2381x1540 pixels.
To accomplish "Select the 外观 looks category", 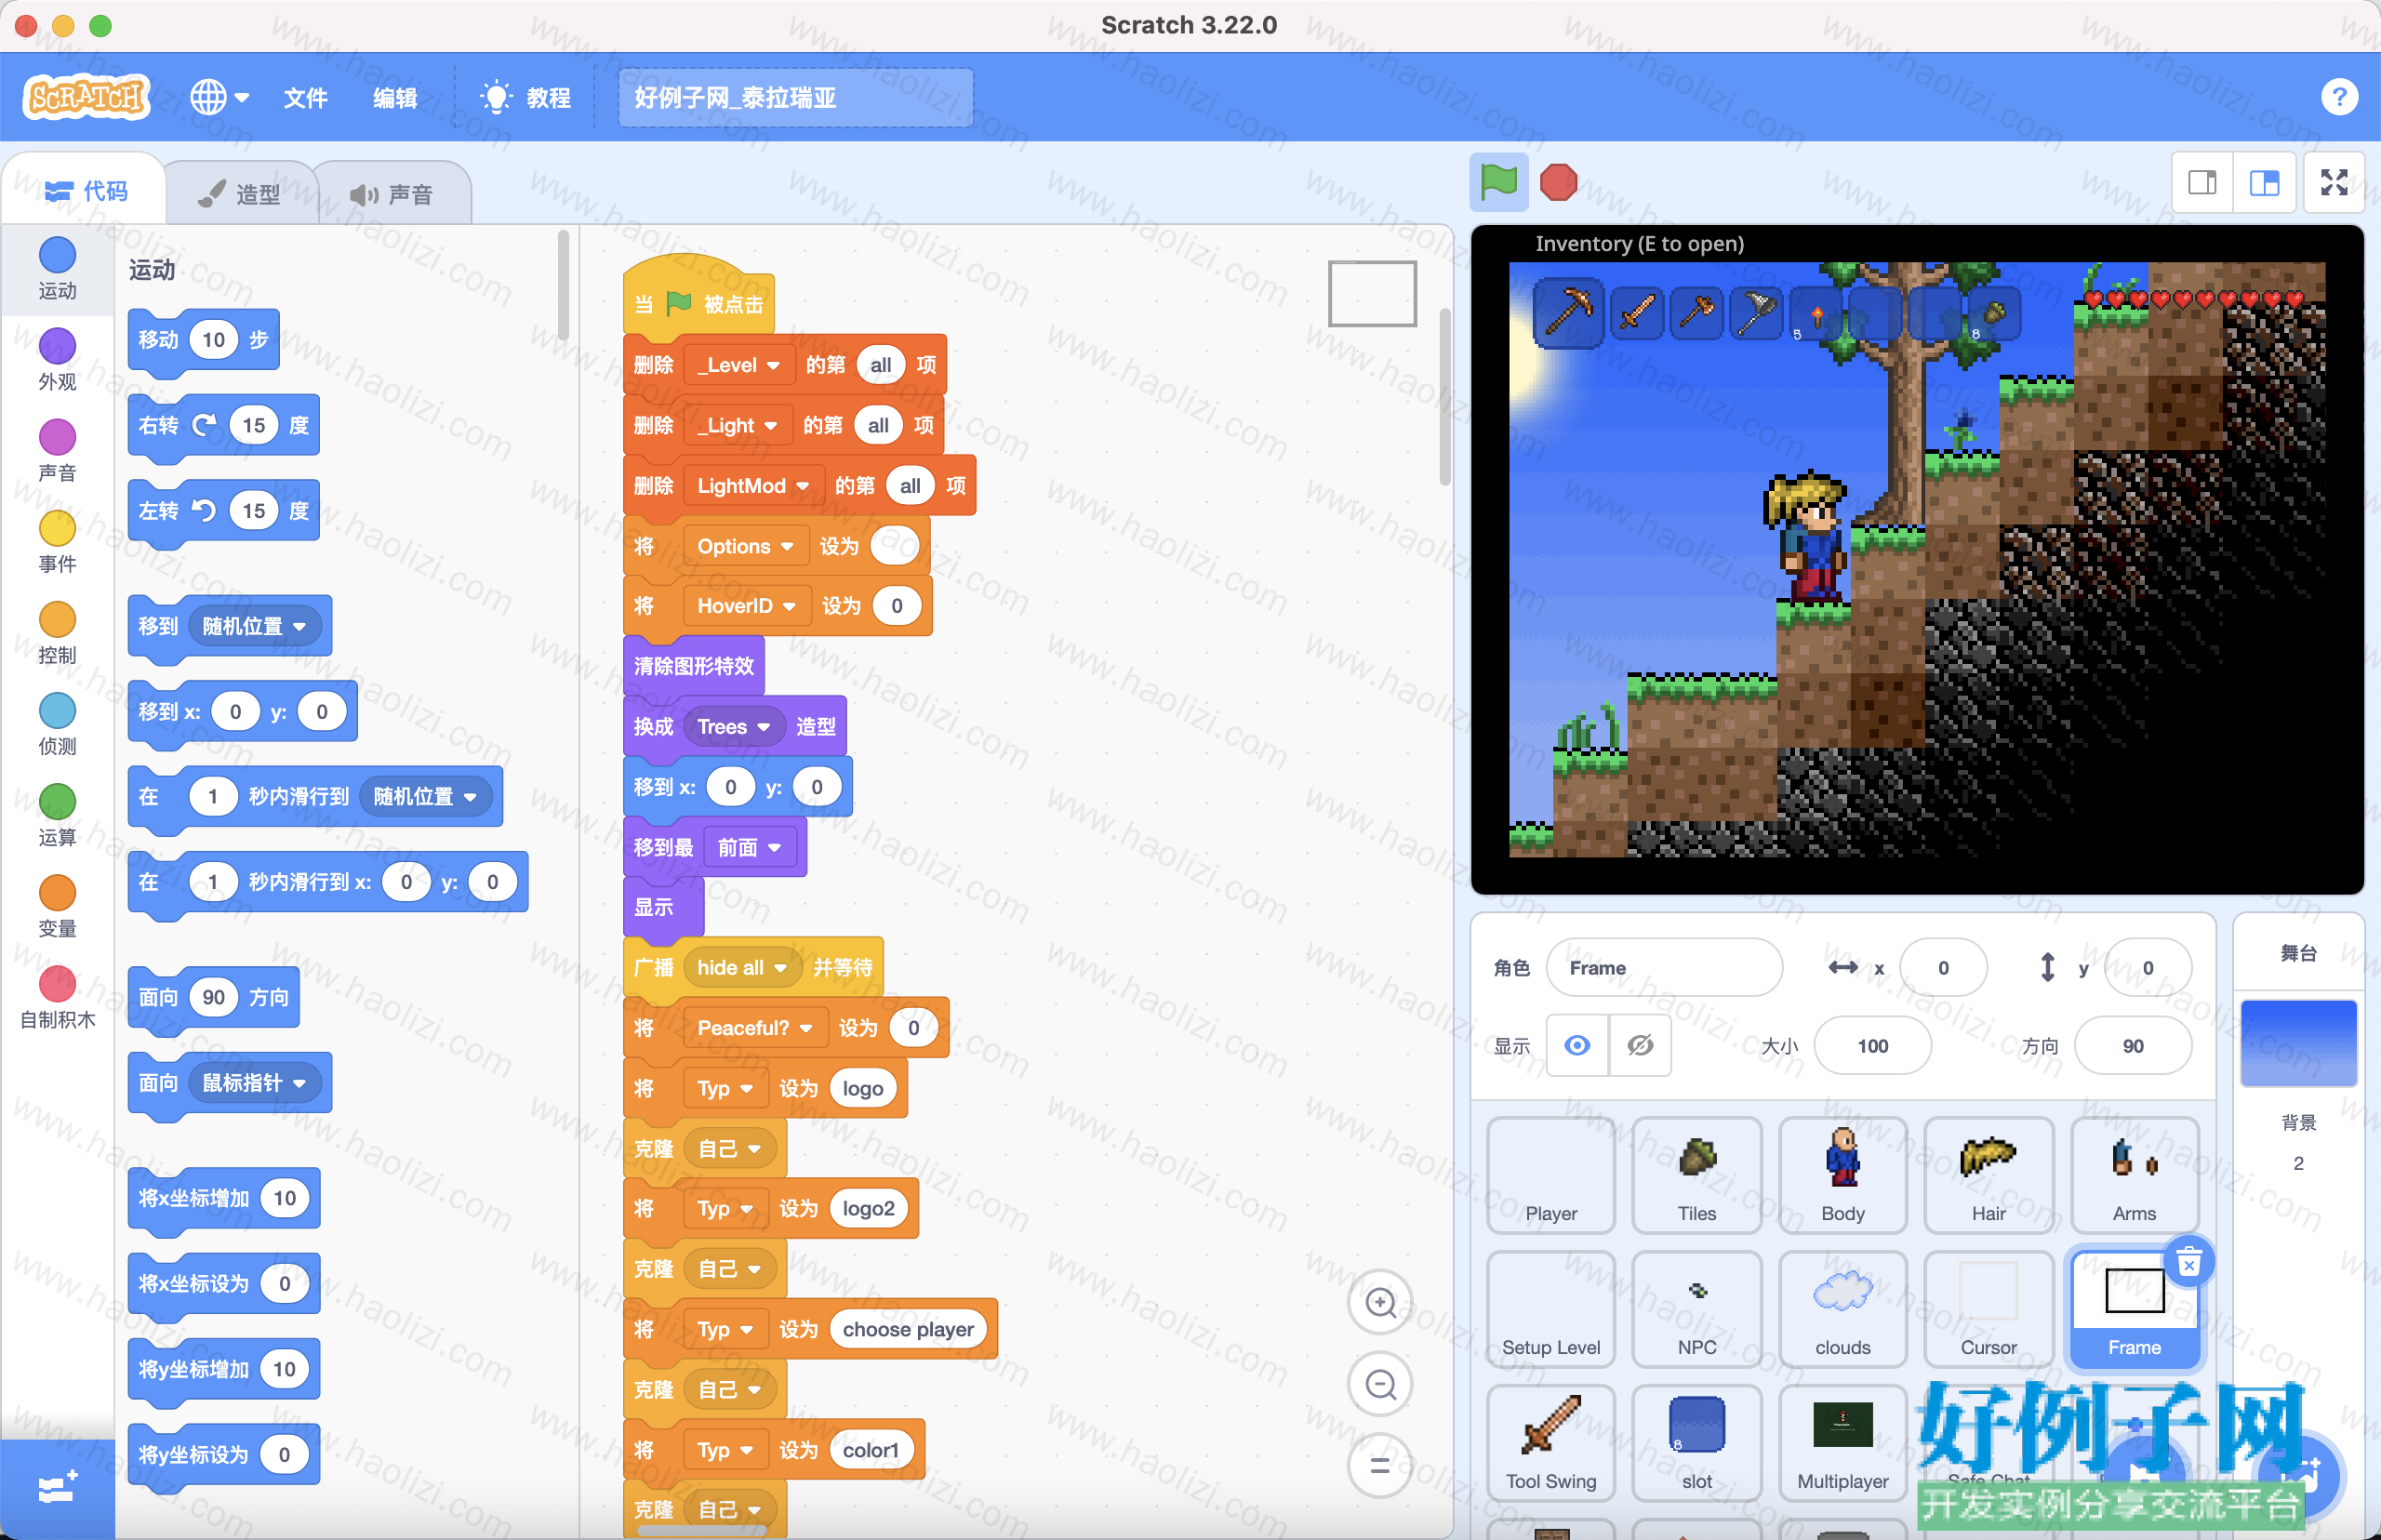I will 57,359.
